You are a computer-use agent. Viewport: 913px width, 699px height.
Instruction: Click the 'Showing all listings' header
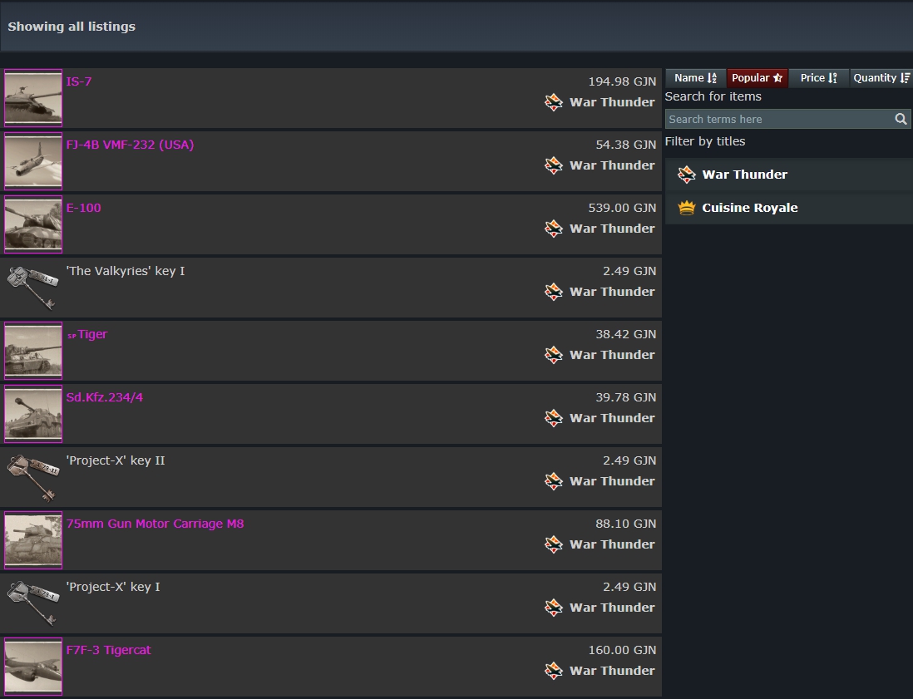tap(72, 27)
